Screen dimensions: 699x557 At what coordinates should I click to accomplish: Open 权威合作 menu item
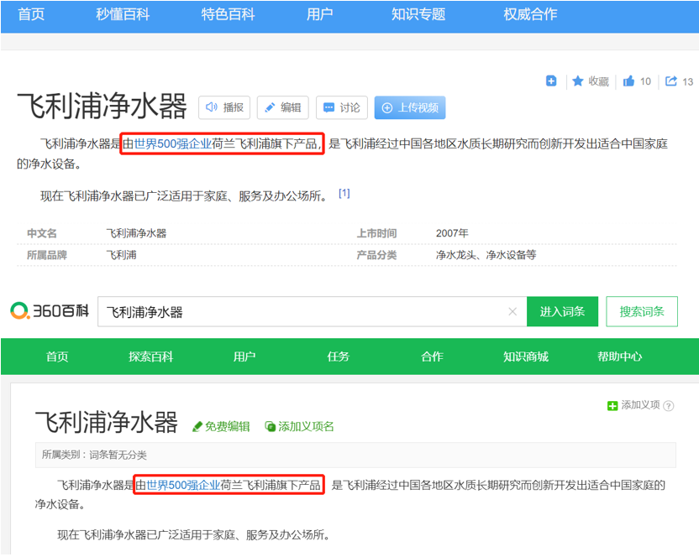[530, 14]
